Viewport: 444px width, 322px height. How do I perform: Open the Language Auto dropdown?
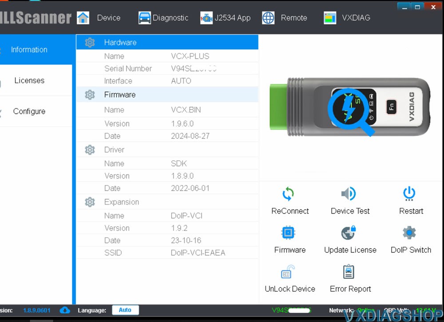point(125,310)
